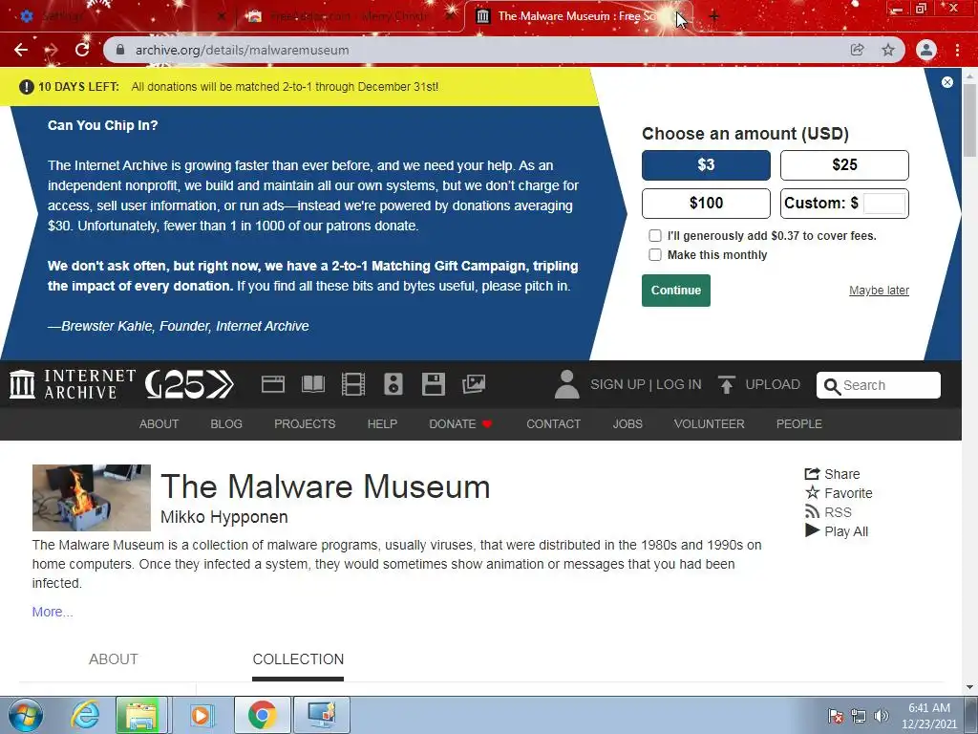Screen dimensions: 978x734
Task: Click the green Continue button
Action: [x=676, y=291]
